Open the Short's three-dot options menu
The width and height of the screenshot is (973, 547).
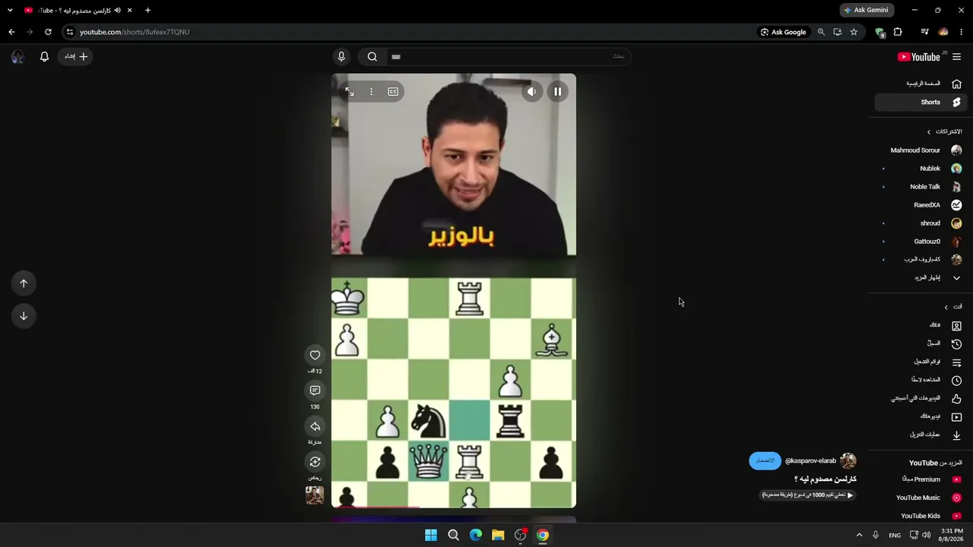(371, 92)
